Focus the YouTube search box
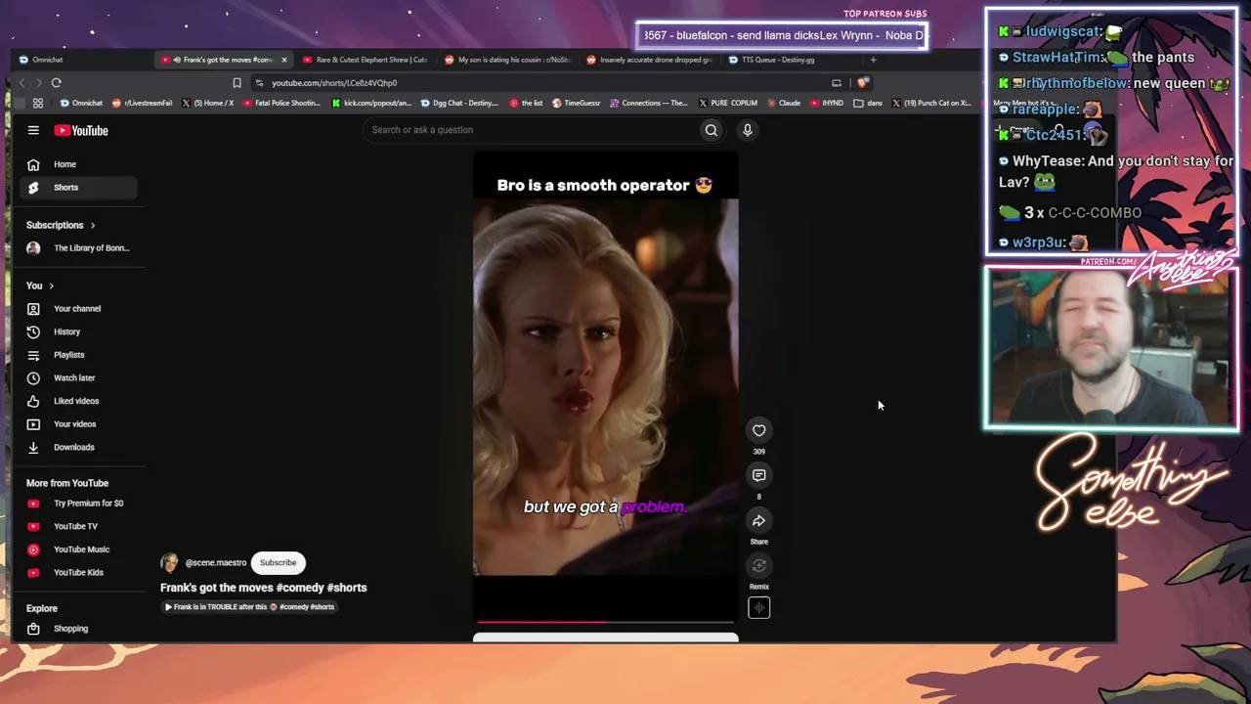This screenshot has width=1251, height=704. click(x=529, y=130)
